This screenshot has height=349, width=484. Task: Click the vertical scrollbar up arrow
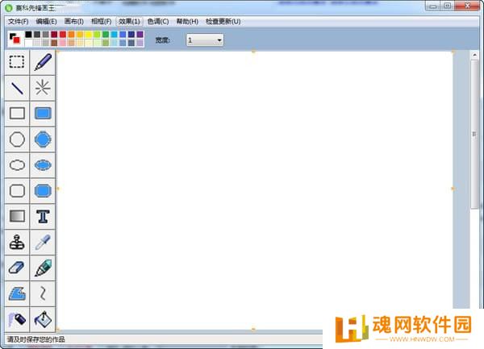(x=474, y=55)
